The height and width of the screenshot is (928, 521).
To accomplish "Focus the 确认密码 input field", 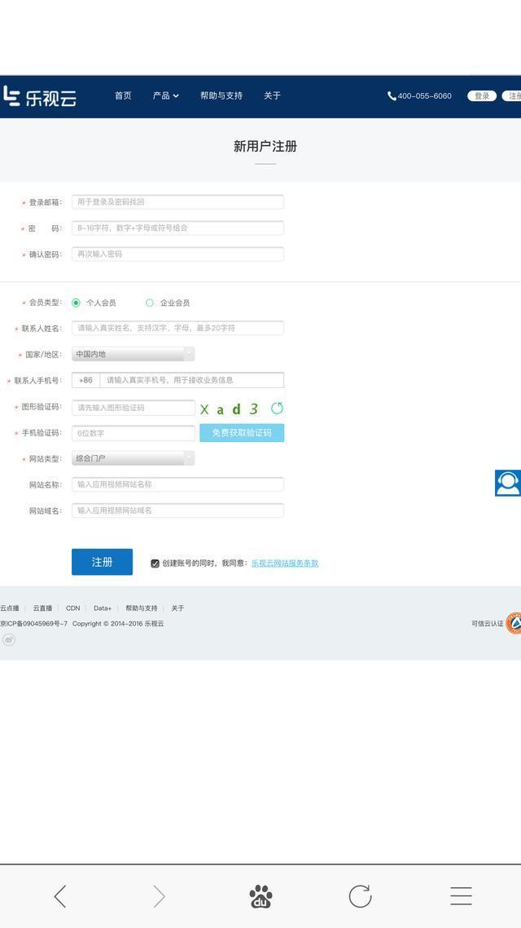I will point(177,254).
